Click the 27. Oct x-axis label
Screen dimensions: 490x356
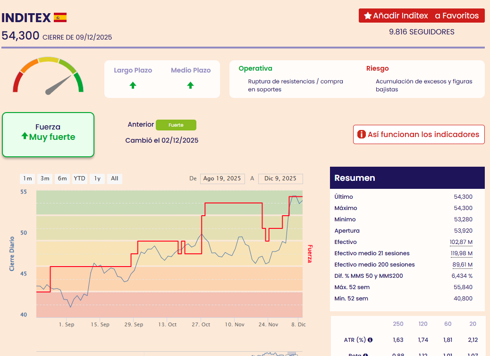[x=201, y=324]
